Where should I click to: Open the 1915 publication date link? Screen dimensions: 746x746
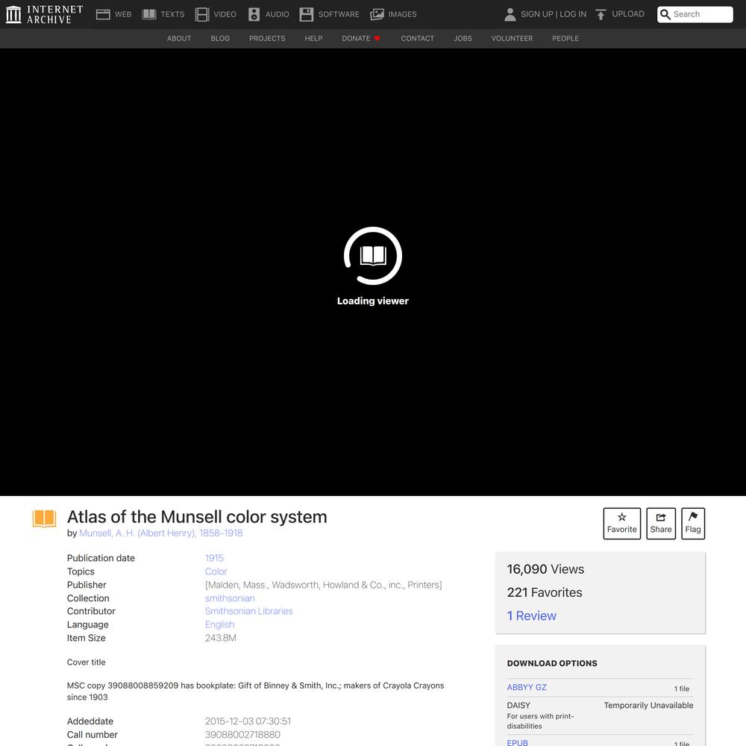214,558
